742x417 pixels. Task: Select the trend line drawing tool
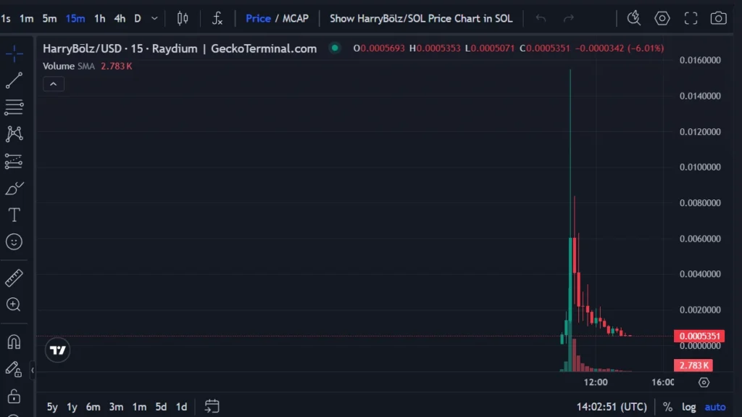click(x=14, y=80)
